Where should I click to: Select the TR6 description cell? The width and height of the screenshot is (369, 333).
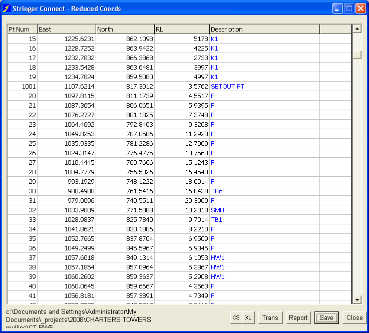click(264, 191)
